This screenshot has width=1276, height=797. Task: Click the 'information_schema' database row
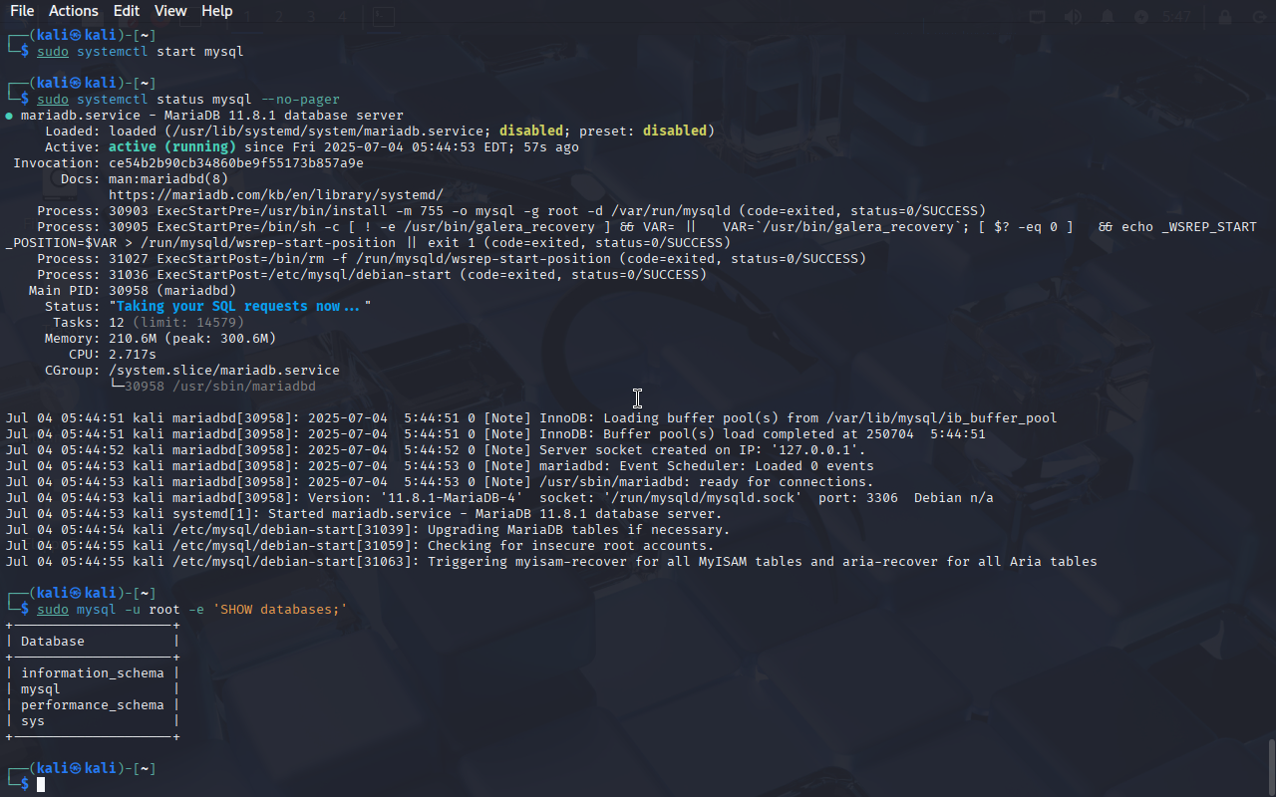click(x=93, y=673)
